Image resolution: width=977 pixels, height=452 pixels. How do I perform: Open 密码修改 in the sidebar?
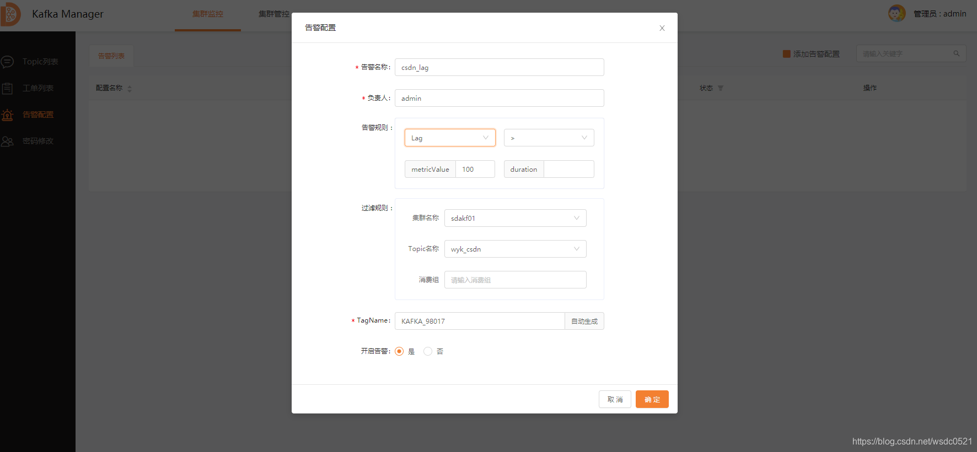tap(38, 141)
